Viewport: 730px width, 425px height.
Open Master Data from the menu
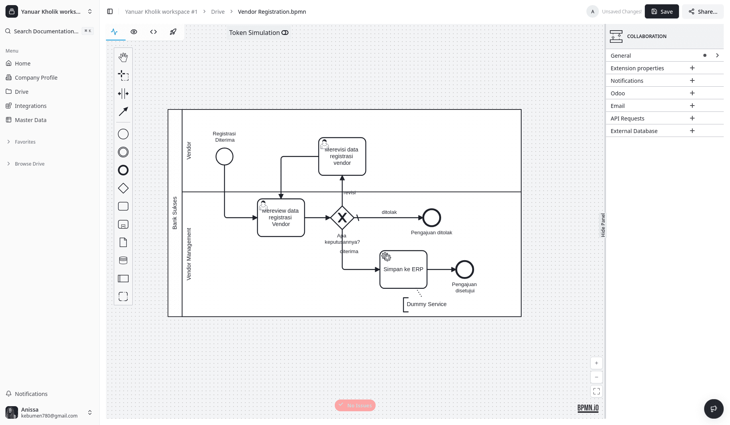tap(31, 120)
